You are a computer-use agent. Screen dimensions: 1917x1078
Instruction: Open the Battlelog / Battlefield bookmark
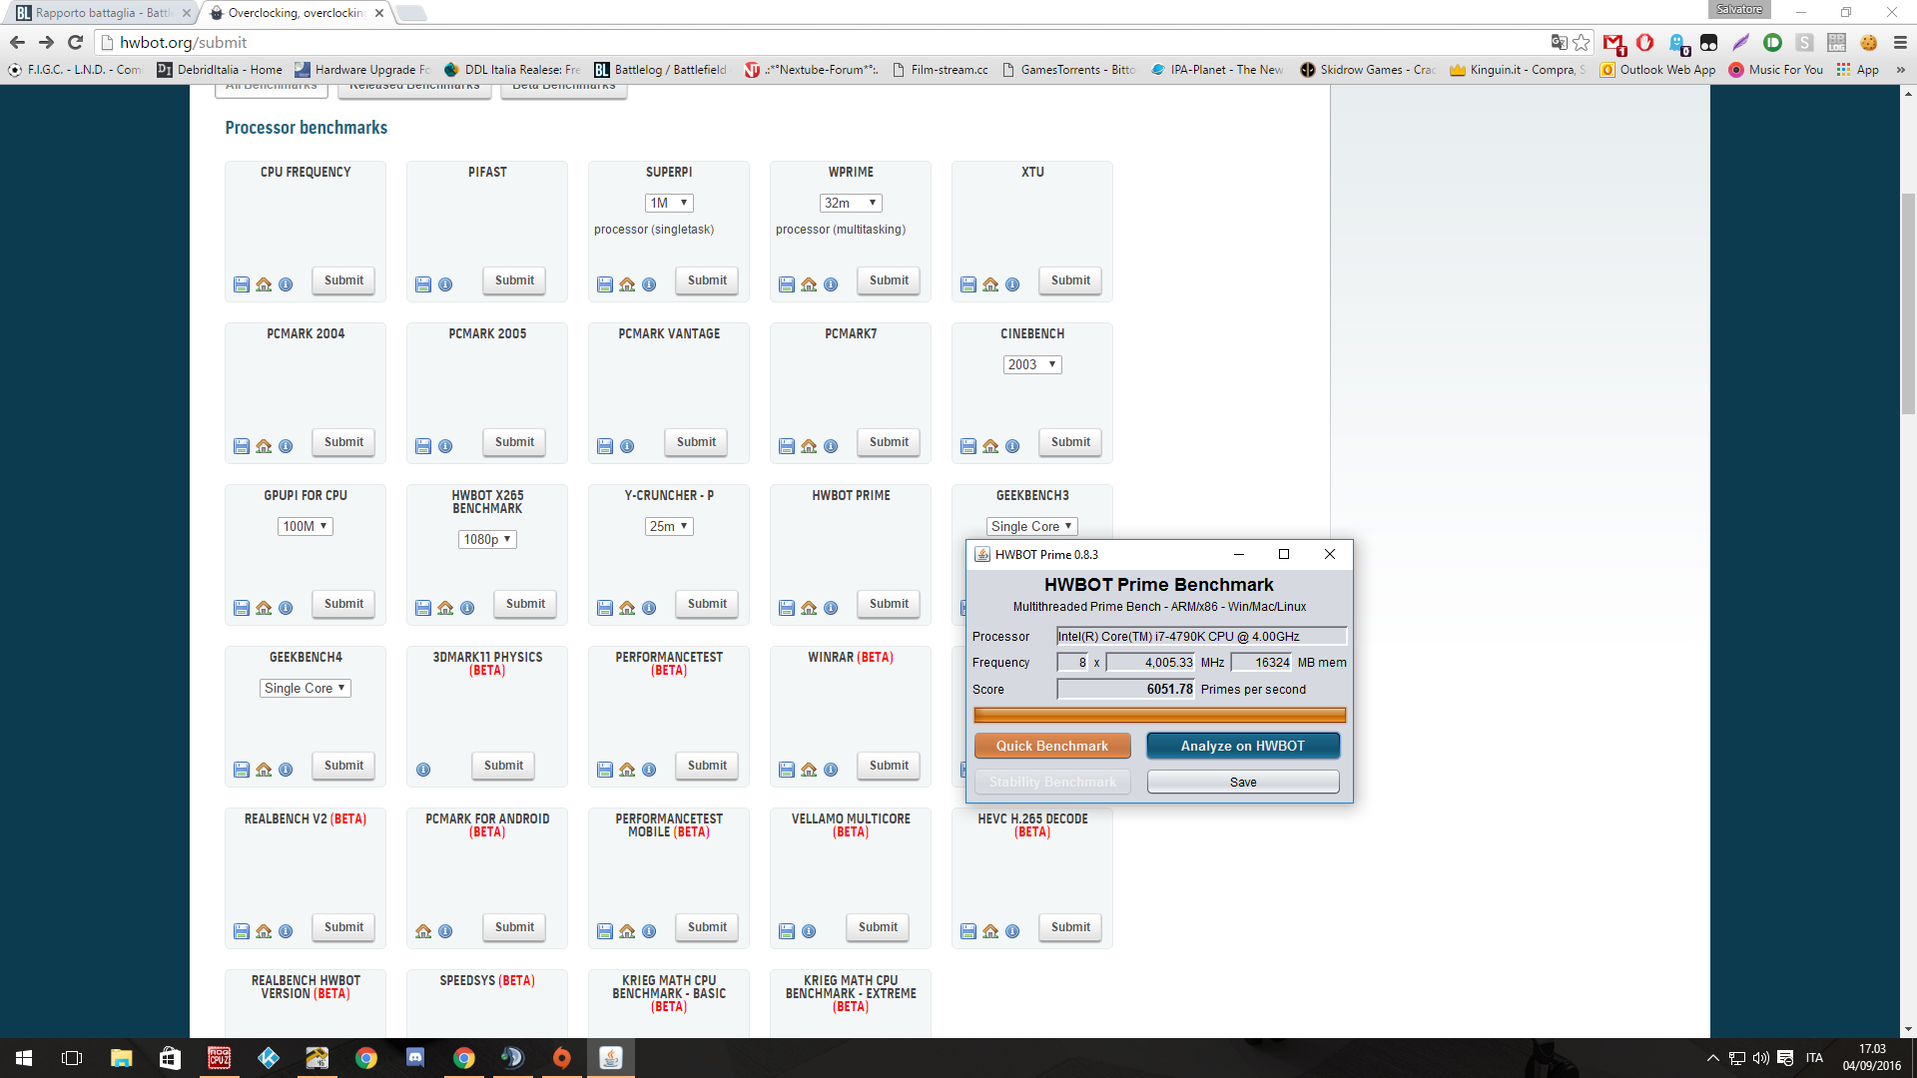661,70
